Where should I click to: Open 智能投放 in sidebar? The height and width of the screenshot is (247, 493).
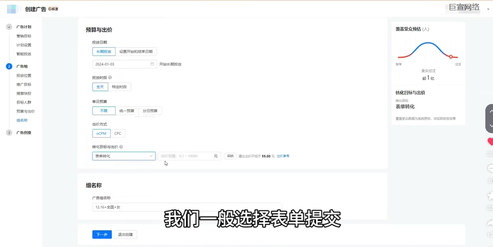point(24,54)
